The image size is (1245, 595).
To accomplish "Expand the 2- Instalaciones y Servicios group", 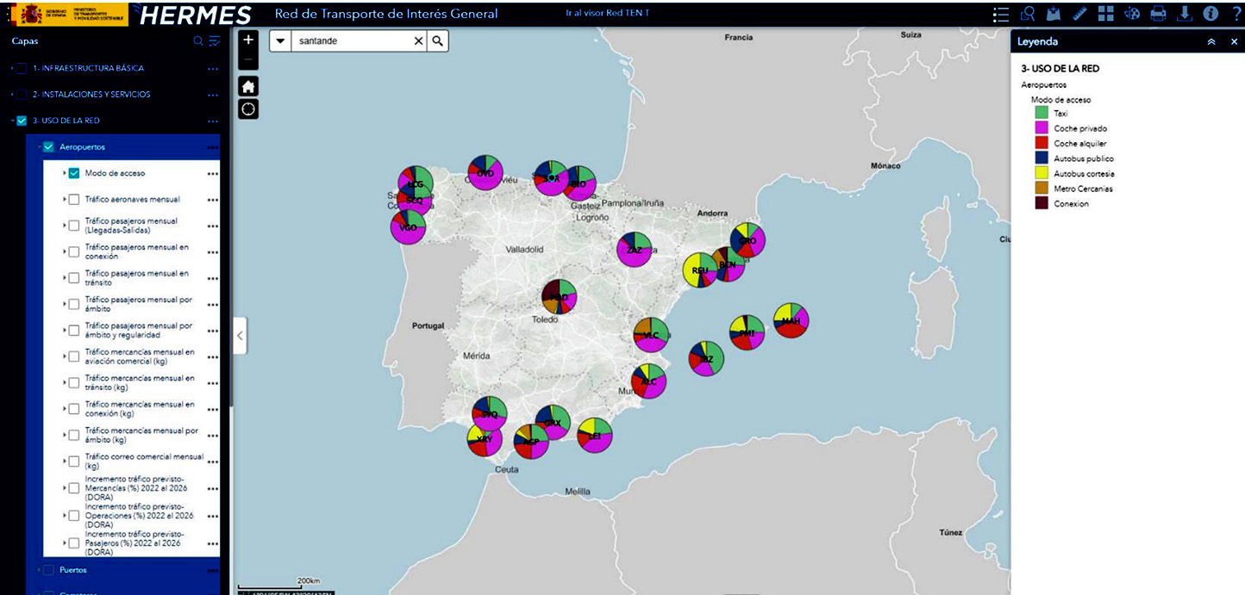I will pos(12,94).
